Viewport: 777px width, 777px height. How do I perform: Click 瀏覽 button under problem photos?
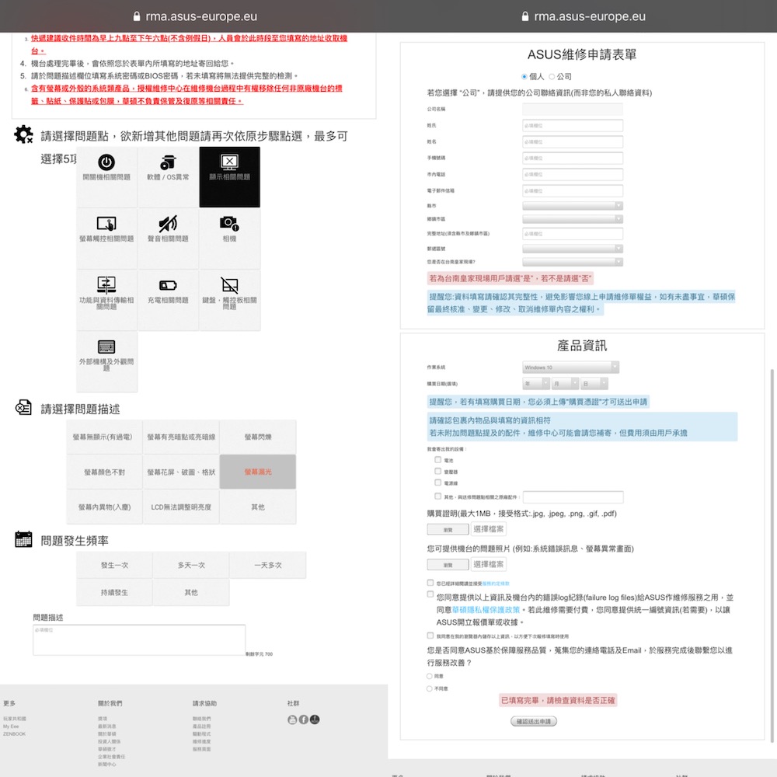(448, 564)
